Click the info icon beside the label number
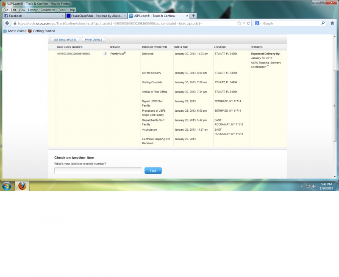The width and height of the screenshot is (339, 277). [x=105, y=54]
